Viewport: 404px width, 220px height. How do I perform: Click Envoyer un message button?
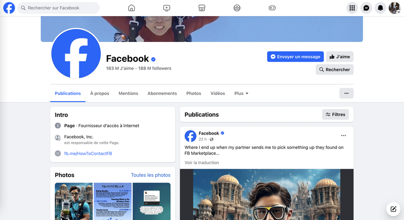(x=295, y=57)
